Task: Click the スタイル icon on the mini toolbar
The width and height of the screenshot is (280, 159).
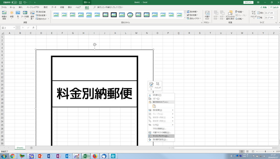Action: [151, 86]
